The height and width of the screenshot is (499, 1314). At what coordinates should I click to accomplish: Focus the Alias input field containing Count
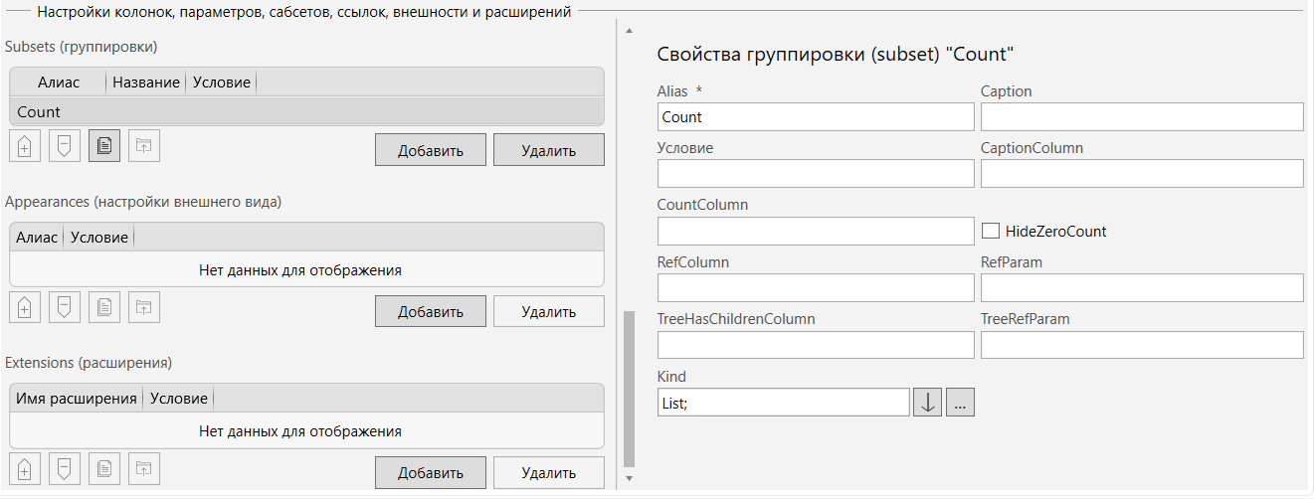coord(816,117)
